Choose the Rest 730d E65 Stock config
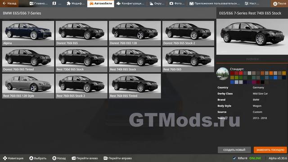This screenshot has width=288, height=162. pyautogui.click(x=81, y=59)
